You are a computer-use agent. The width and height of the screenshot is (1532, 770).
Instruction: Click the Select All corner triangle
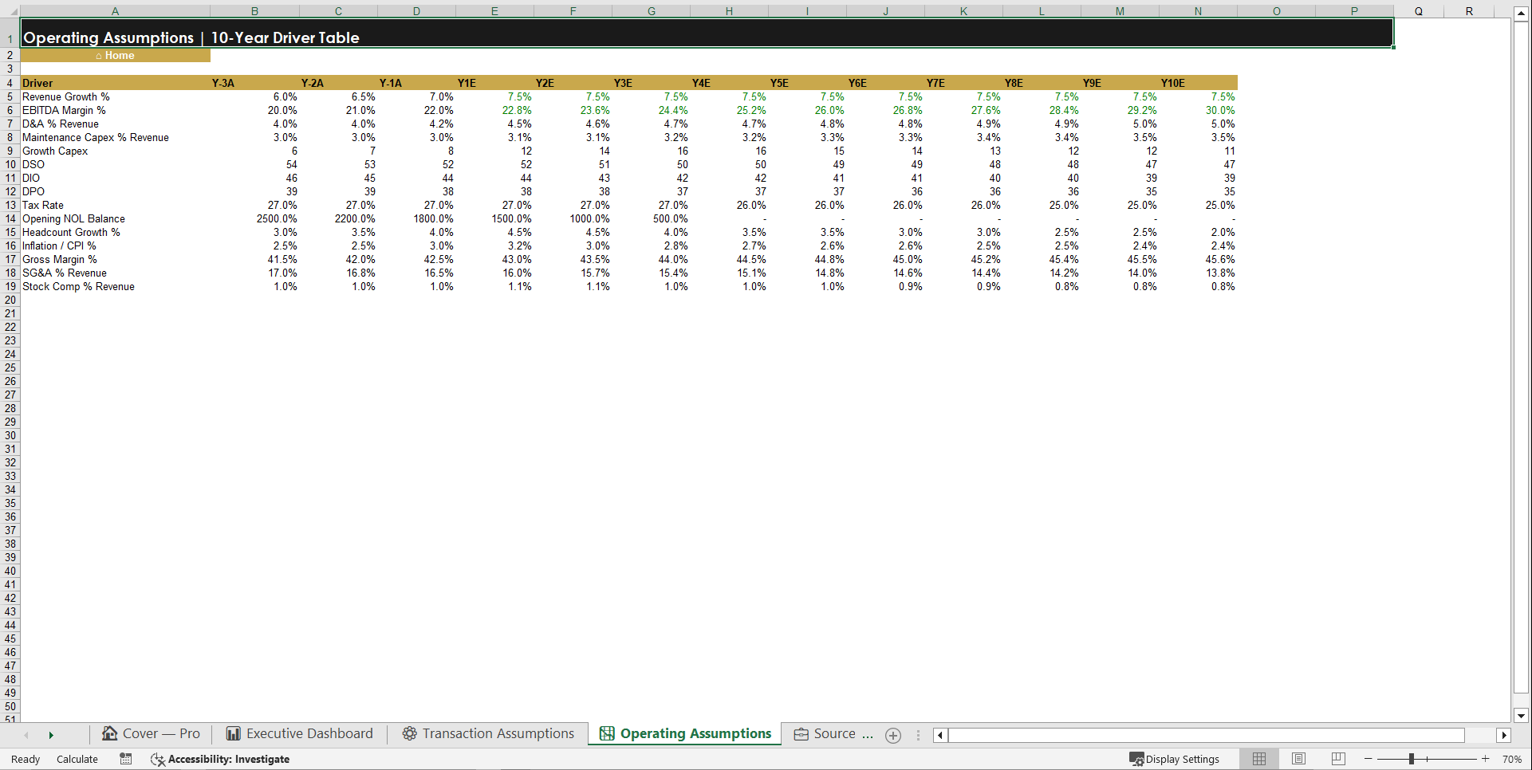[x=10, y=11]
